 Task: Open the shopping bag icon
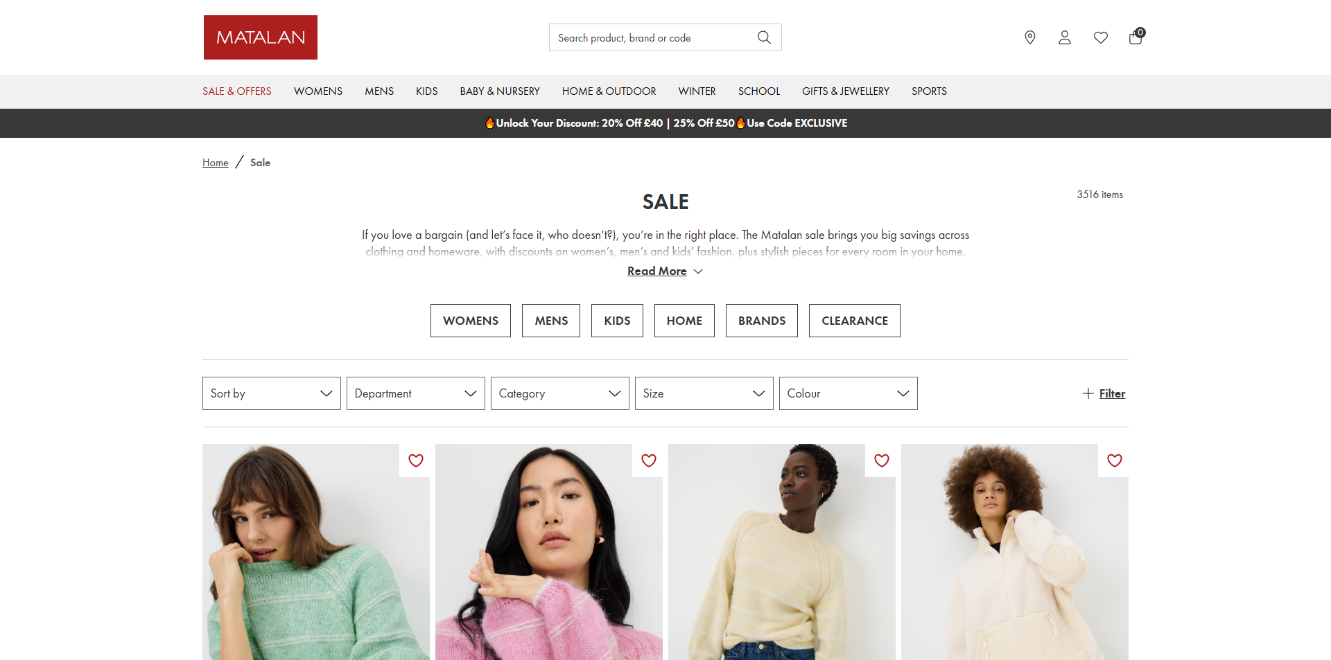click(x=1136, y=37)
